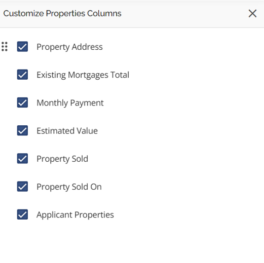Select the Existing Mortgages Total label
Viewport: 264px width, 263px height.
83,75
